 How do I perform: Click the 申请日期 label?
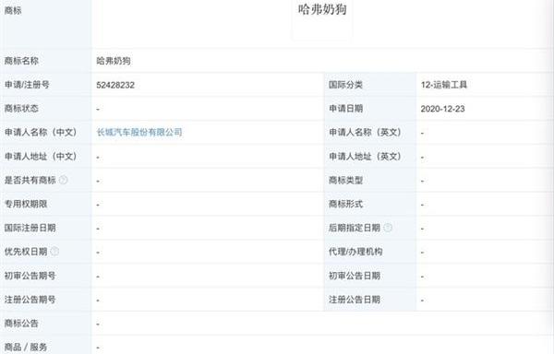click(x=345, y=108)
